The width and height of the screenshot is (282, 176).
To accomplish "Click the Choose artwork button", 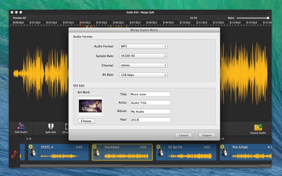I will pos(86,121).
